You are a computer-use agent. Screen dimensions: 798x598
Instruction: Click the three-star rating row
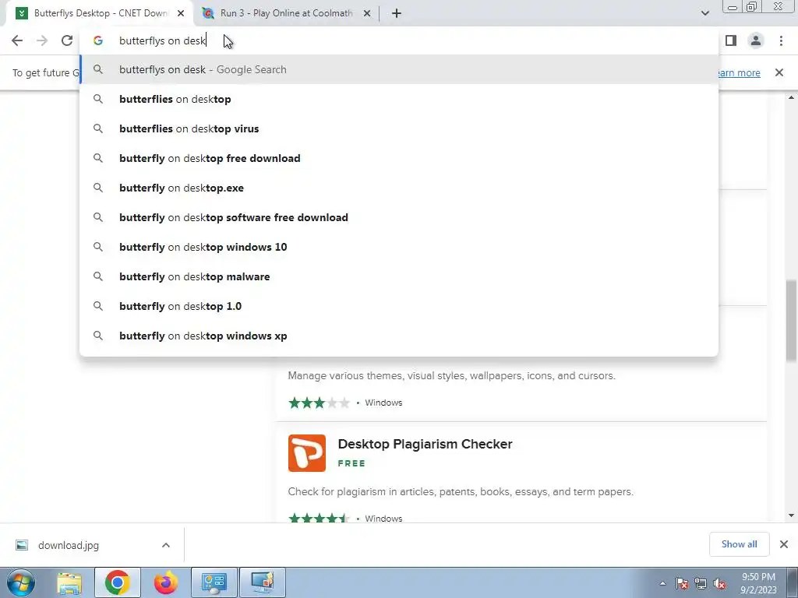(319, 403)
